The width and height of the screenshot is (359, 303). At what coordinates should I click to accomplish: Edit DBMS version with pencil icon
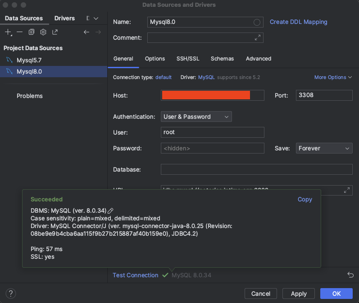click(x=111, y=210)
